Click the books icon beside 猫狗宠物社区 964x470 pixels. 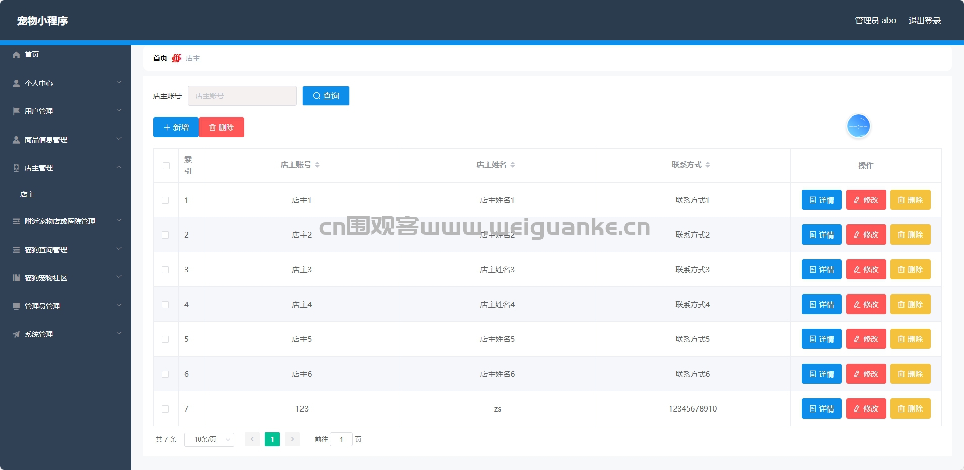16,278
